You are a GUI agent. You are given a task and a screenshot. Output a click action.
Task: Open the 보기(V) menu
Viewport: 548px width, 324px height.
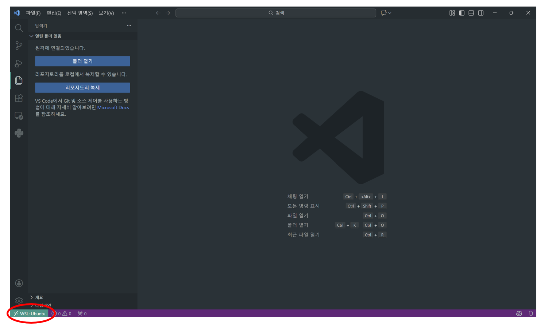[106, 13]
